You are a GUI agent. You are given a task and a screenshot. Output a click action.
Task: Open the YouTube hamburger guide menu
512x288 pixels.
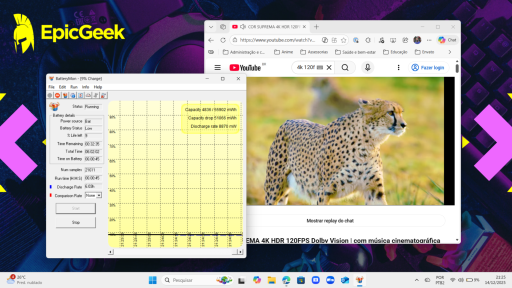217,67
